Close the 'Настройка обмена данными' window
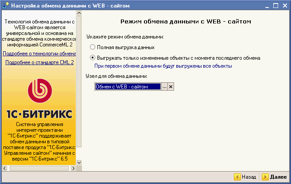The width and height of the screenshot is (291, 184). [x=284, y=6]
